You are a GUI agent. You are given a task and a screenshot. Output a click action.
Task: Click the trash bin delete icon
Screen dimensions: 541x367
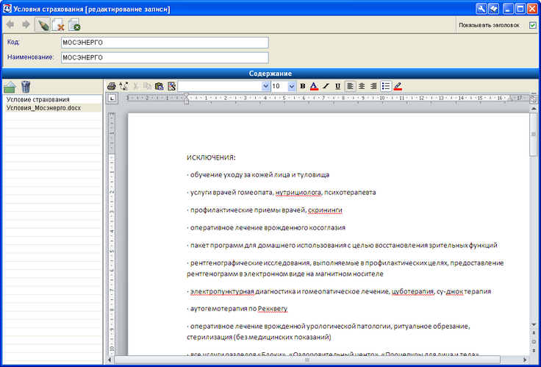(26, 86)
